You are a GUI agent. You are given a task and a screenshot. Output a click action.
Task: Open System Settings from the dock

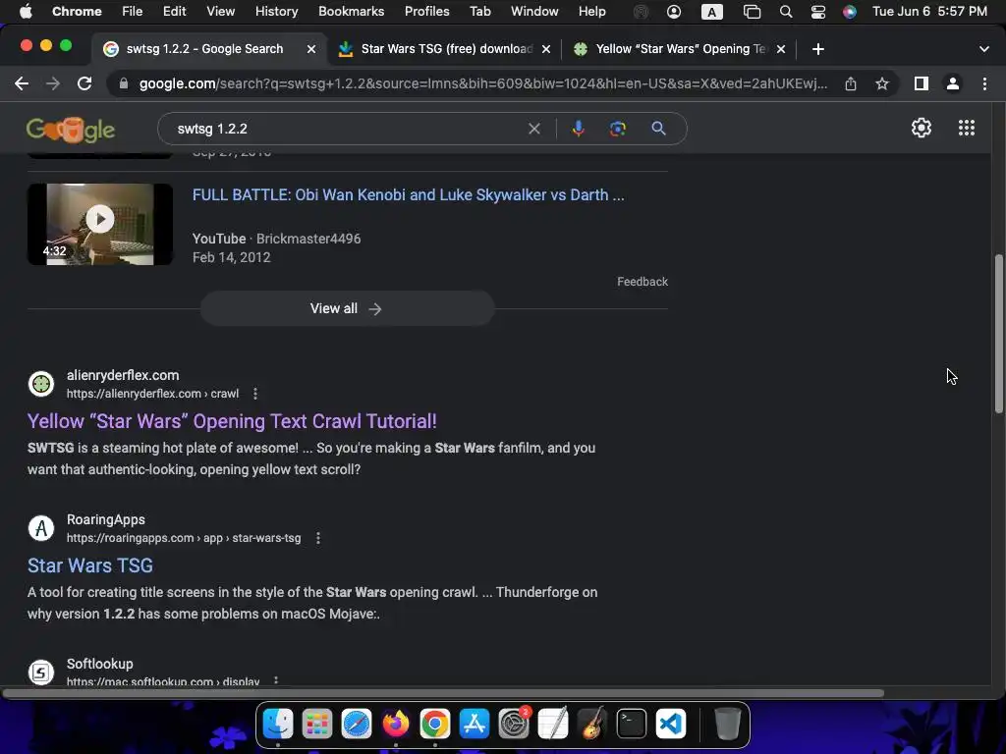coord(514,724)
